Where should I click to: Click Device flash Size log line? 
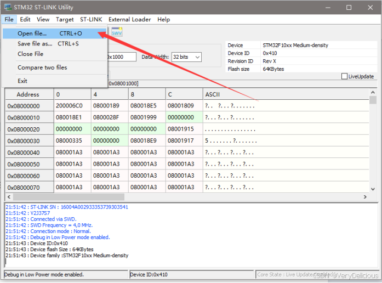point(49,250)
